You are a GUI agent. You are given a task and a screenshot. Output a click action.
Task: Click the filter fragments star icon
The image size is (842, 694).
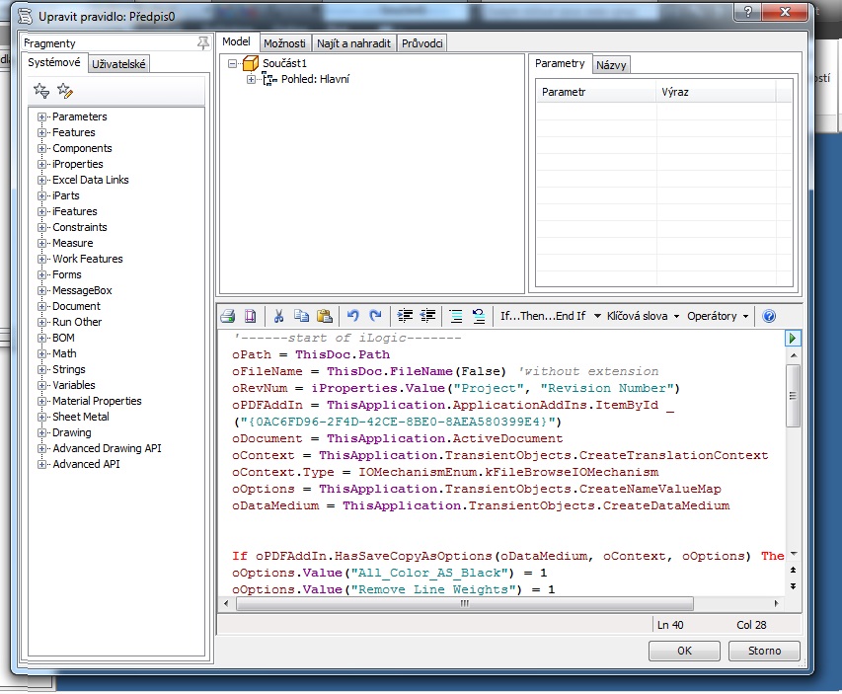(40, 91)
